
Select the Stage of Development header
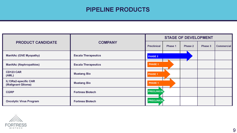[188, 38]
